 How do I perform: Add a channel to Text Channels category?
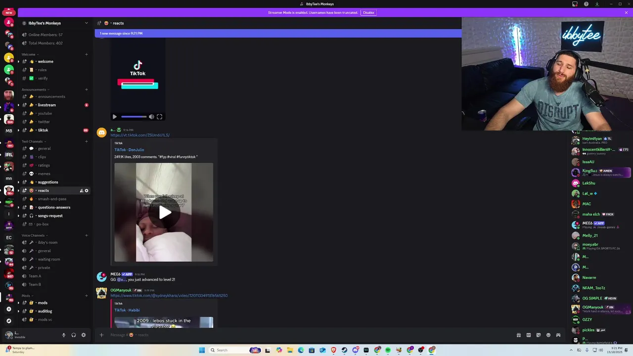point(87,141)
